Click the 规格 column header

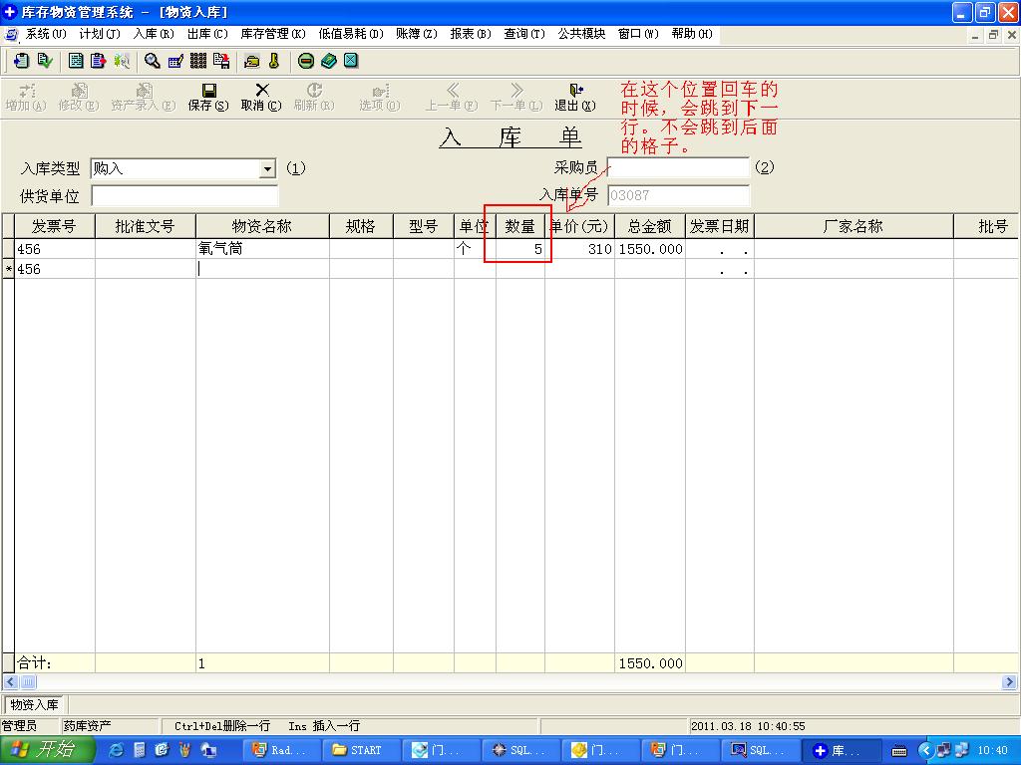tap(361, 226)
